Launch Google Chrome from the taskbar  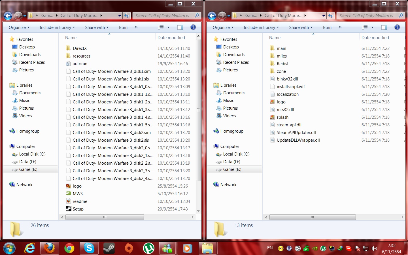point(69,248)
